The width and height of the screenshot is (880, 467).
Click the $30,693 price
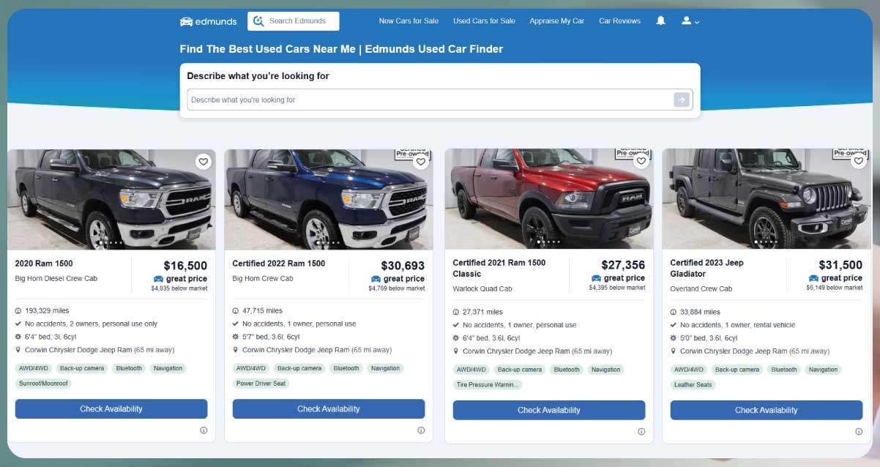click(x=403, y=266)
